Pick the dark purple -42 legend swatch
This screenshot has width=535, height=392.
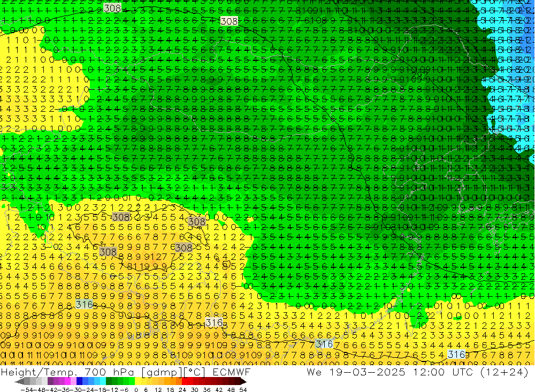coord(50,381)
